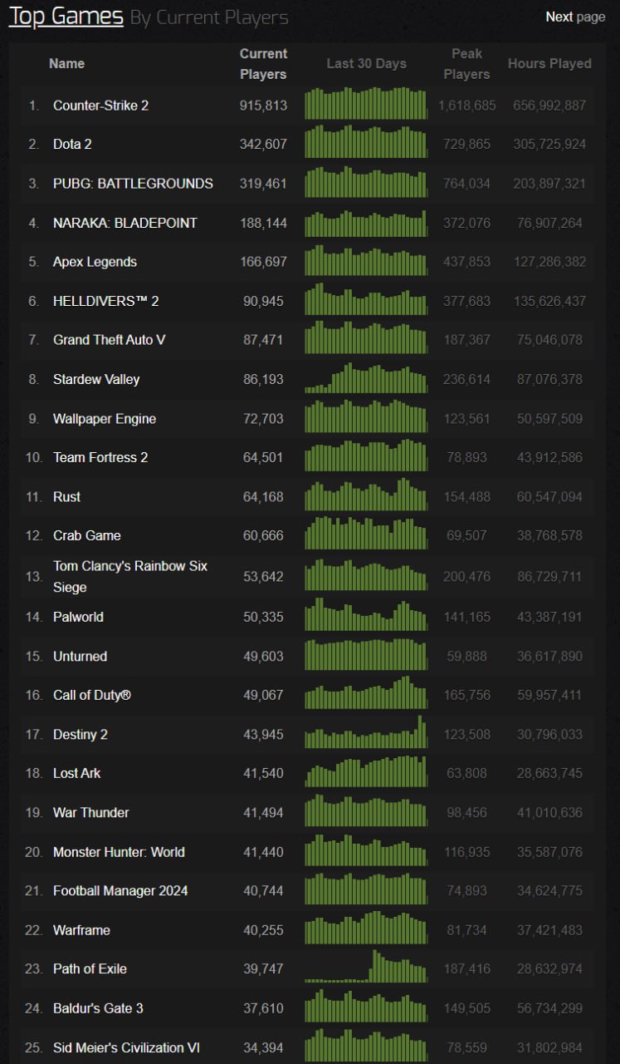620x1064 pixels.
Task: Click Destiny 2 last 30 days graph
Action: [x=366, y=733]
